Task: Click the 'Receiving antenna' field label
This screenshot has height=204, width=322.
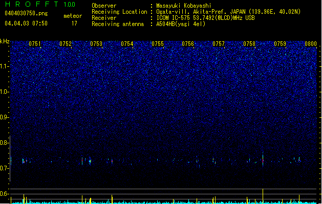Action: tap(118, 24)
